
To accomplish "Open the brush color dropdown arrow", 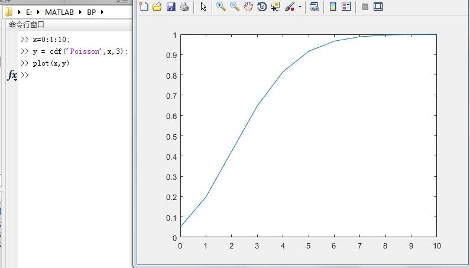I will (300, 7).
